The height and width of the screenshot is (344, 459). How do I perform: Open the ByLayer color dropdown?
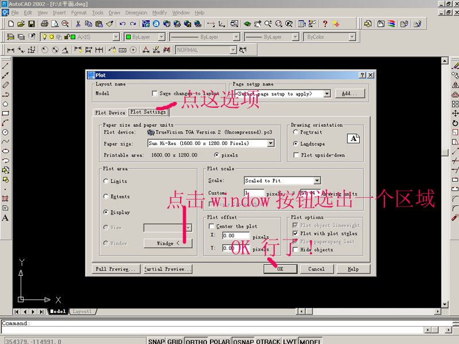coord(161,37)
